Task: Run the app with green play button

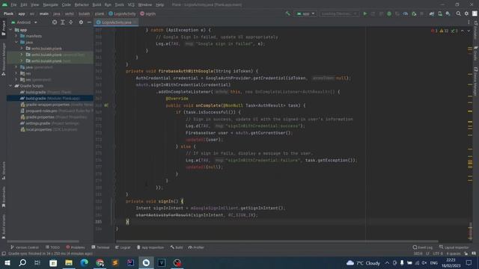Action: pos(365,13)
